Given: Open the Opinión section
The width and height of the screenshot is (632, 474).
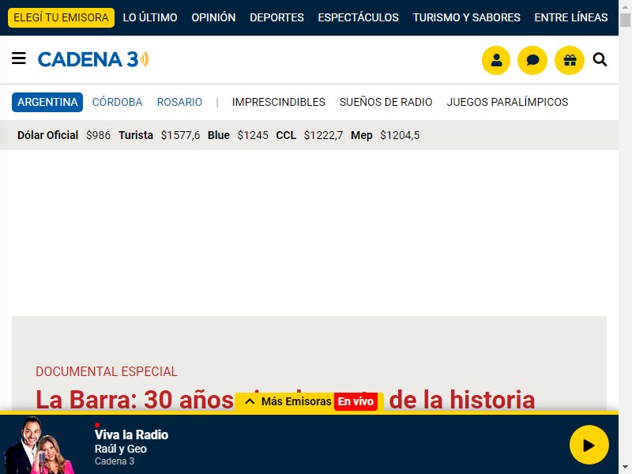Looking at the screenshot, I should pos(213,17).
